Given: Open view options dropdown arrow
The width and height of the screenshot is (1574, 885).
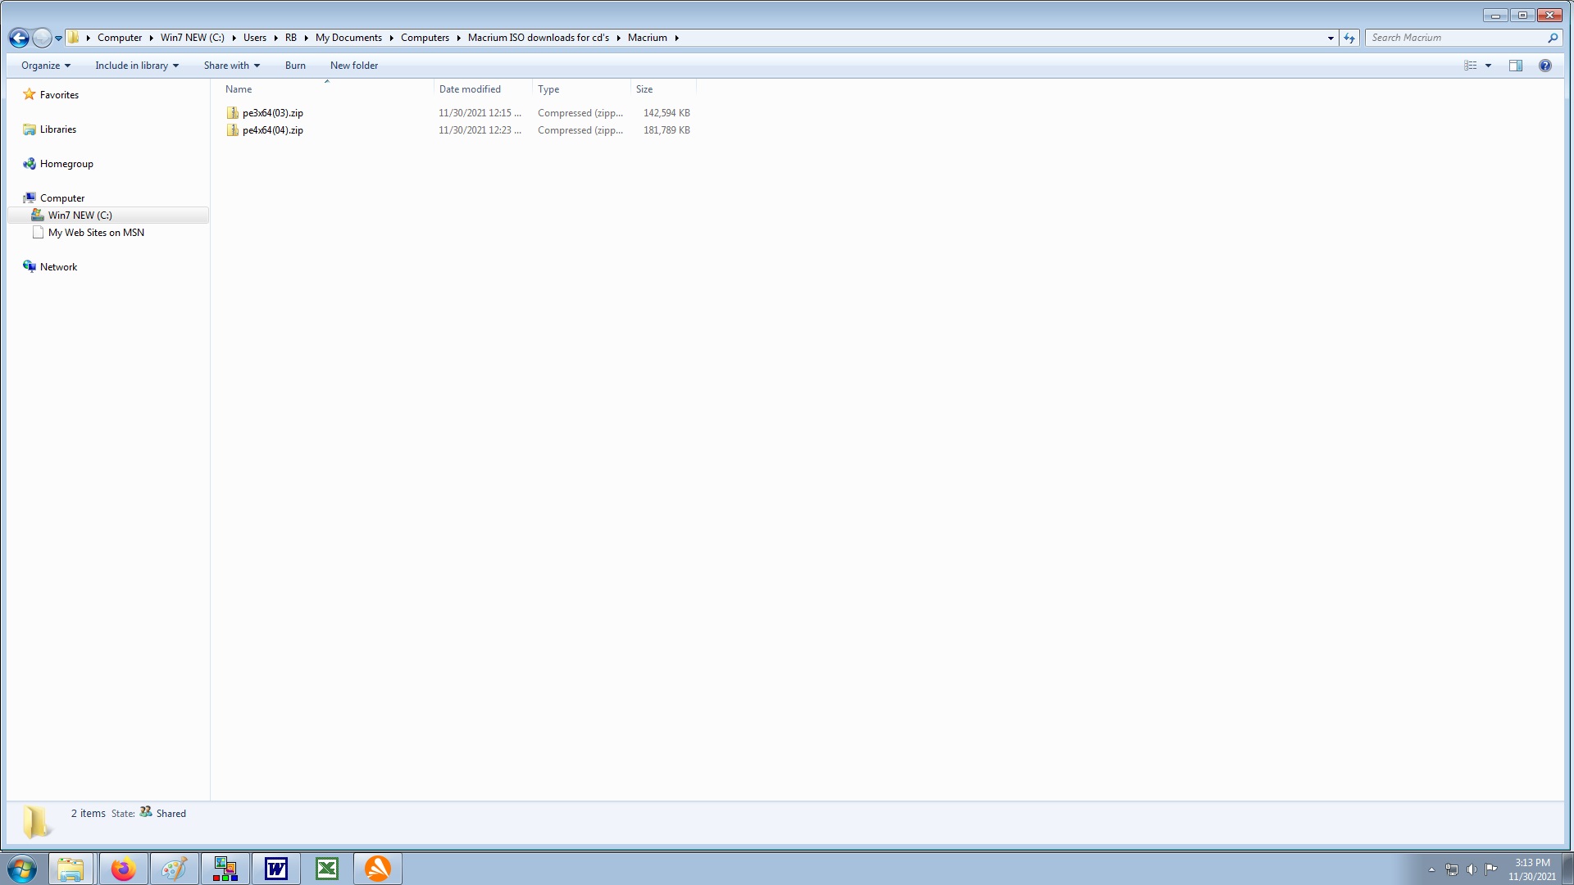Looking at the screenshot, I should 1488,66.
